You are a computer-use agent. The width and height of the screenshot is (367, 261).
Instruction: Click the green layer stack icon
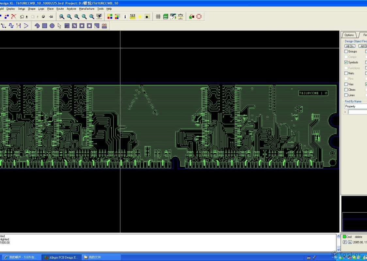pos(166,16)
